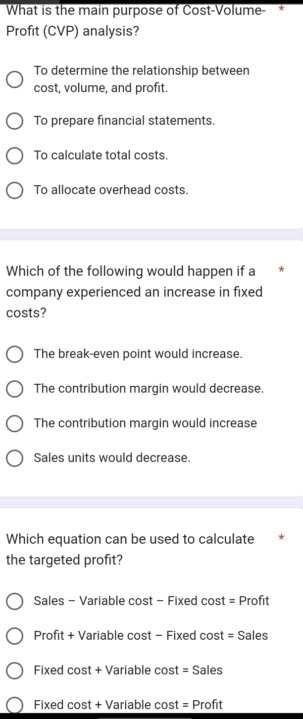Choose 'To prepare financial statements' option
303x719 pixels.
[14, 121]
